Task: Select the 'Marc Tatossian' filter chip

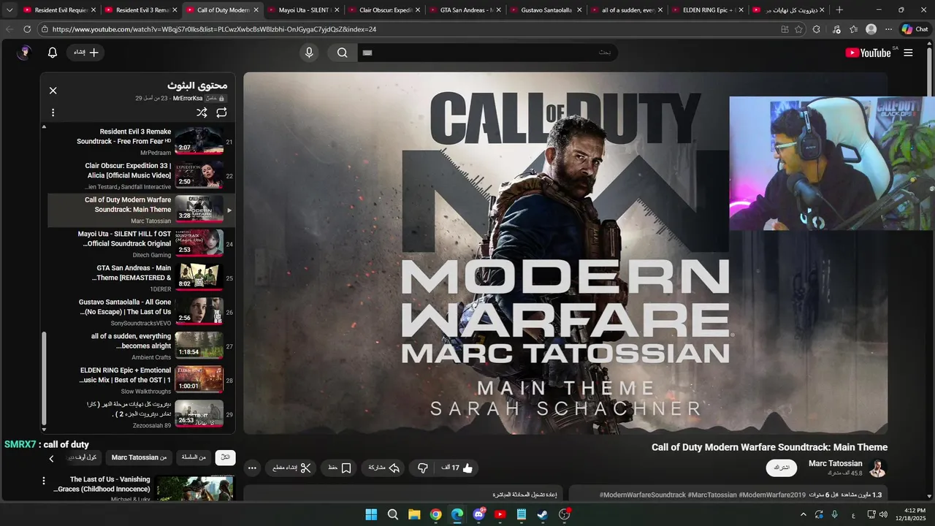Action: (139, 457)
